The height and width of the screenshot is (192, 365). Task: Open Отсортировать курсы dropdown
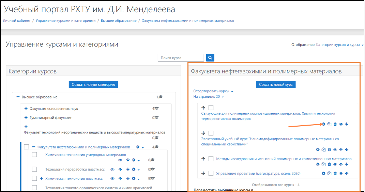(x=213, y=91)
